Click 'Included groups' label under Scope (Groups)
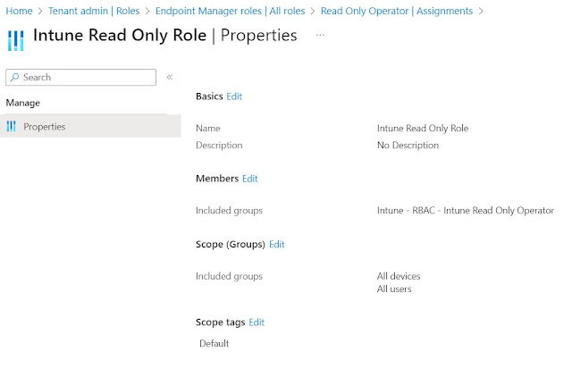 [229, 276]
